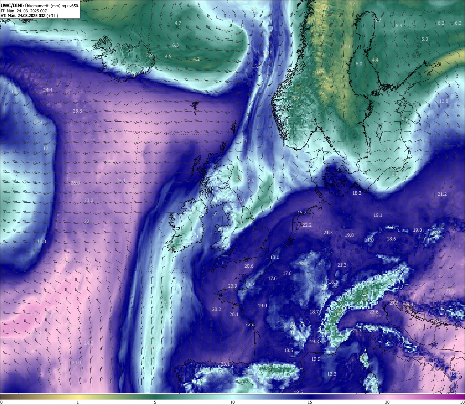Click the 7.2 label over the Baltic

387,149
